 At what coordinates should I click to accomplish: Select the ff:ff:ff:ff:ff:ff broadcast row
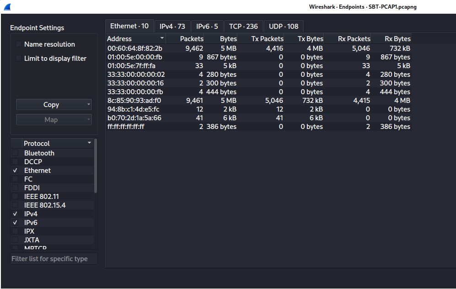click(126, 127)
